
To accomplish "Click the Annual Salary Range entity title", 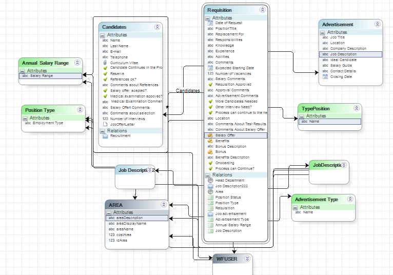I will click(46, 63).
